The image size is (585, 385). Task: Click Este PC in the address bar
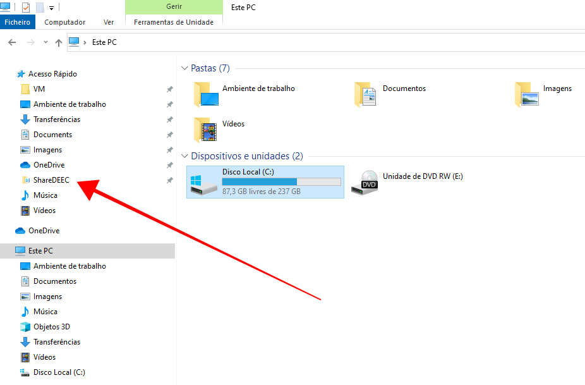tap(104, 42)
